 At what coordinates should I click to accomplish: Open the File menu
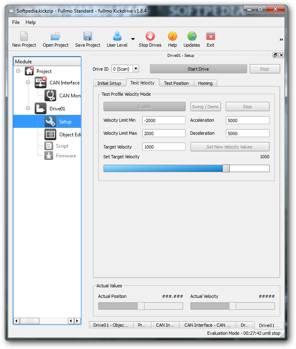coord(16,22)
